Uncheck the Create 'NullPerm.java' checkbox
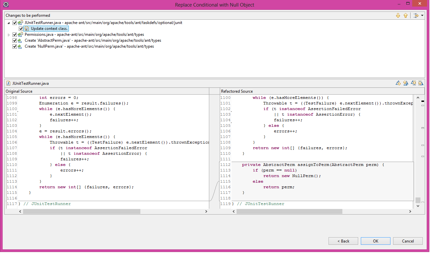This screenshot has height=253, width=430. 14,47
